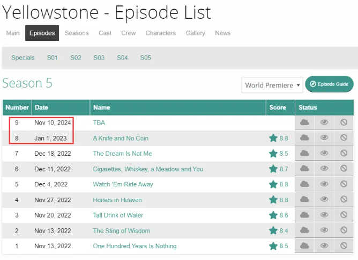Click the cloud icon for episode 9
The width and height of the screenshot is (358, 260).
pos(304,122)
